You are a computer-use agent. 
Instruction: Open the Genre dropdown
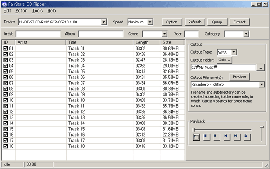pos(164,34)
